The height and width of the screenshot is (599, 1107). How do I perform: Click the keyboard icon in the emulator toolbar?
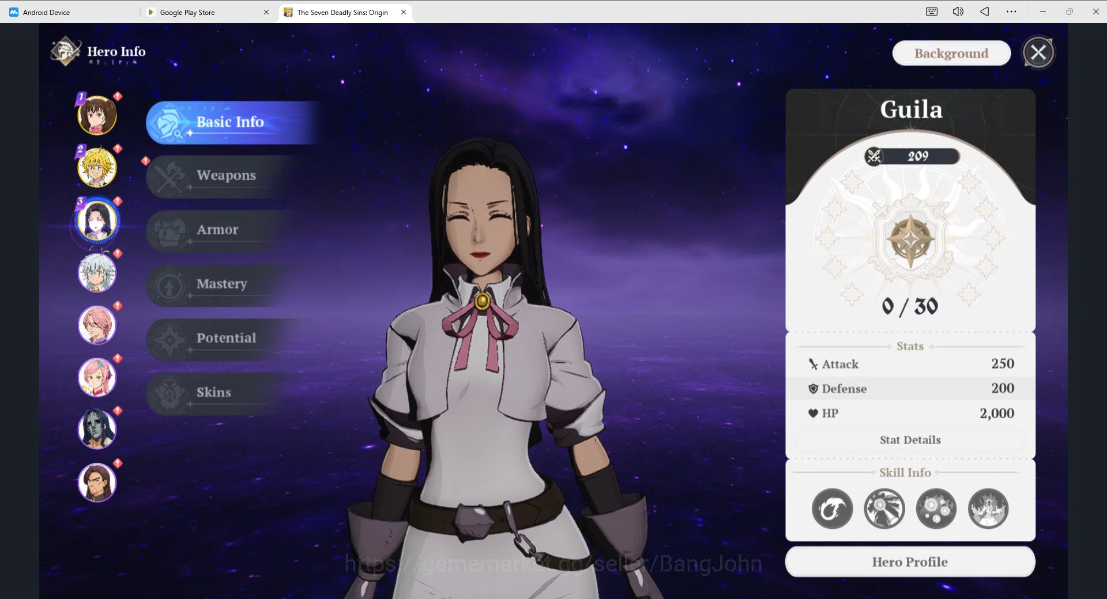pyautogui.click(x=931, y=12)
